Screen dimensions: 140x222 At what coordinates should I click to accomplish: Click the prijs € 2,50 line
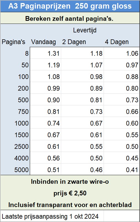(70, 193)
